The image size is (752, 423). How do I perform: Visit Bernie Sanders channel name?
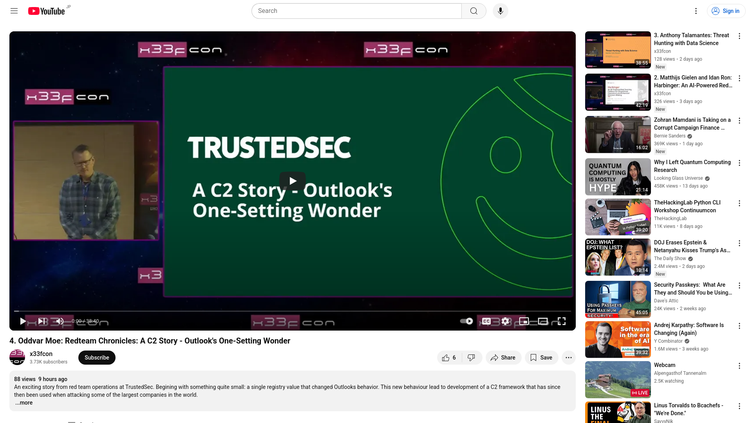pyautogui.click(x=670, y=136)
